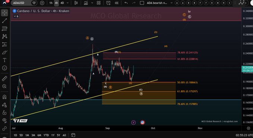Switch to the 1h interval
Viewport: 253px width, 138px height.
[51, 3]
